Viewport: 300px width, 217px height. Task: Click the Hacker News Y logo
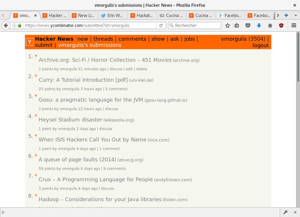tap(30, 42)
